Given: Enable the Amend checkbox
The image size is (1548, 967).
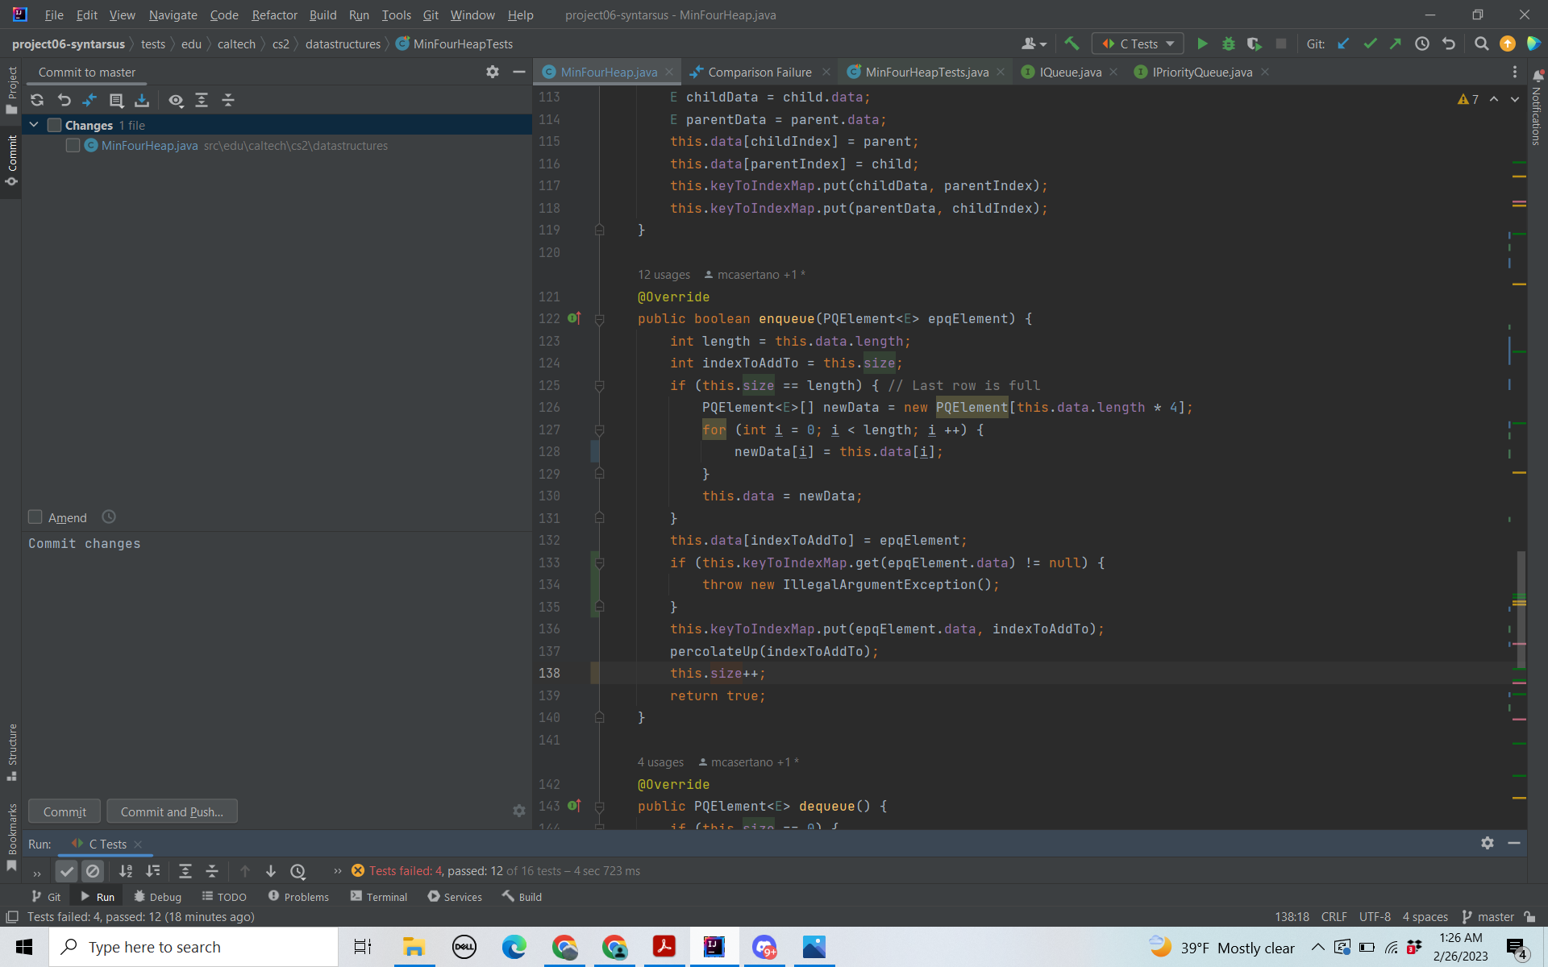Looking at the screenshot, I should [35, 517].
